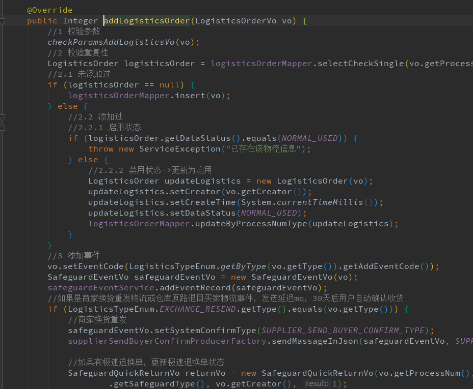The image size is (473, 389).
Task: Click the LogisticsOrderVo parameter type
Action: coord(236,21)
